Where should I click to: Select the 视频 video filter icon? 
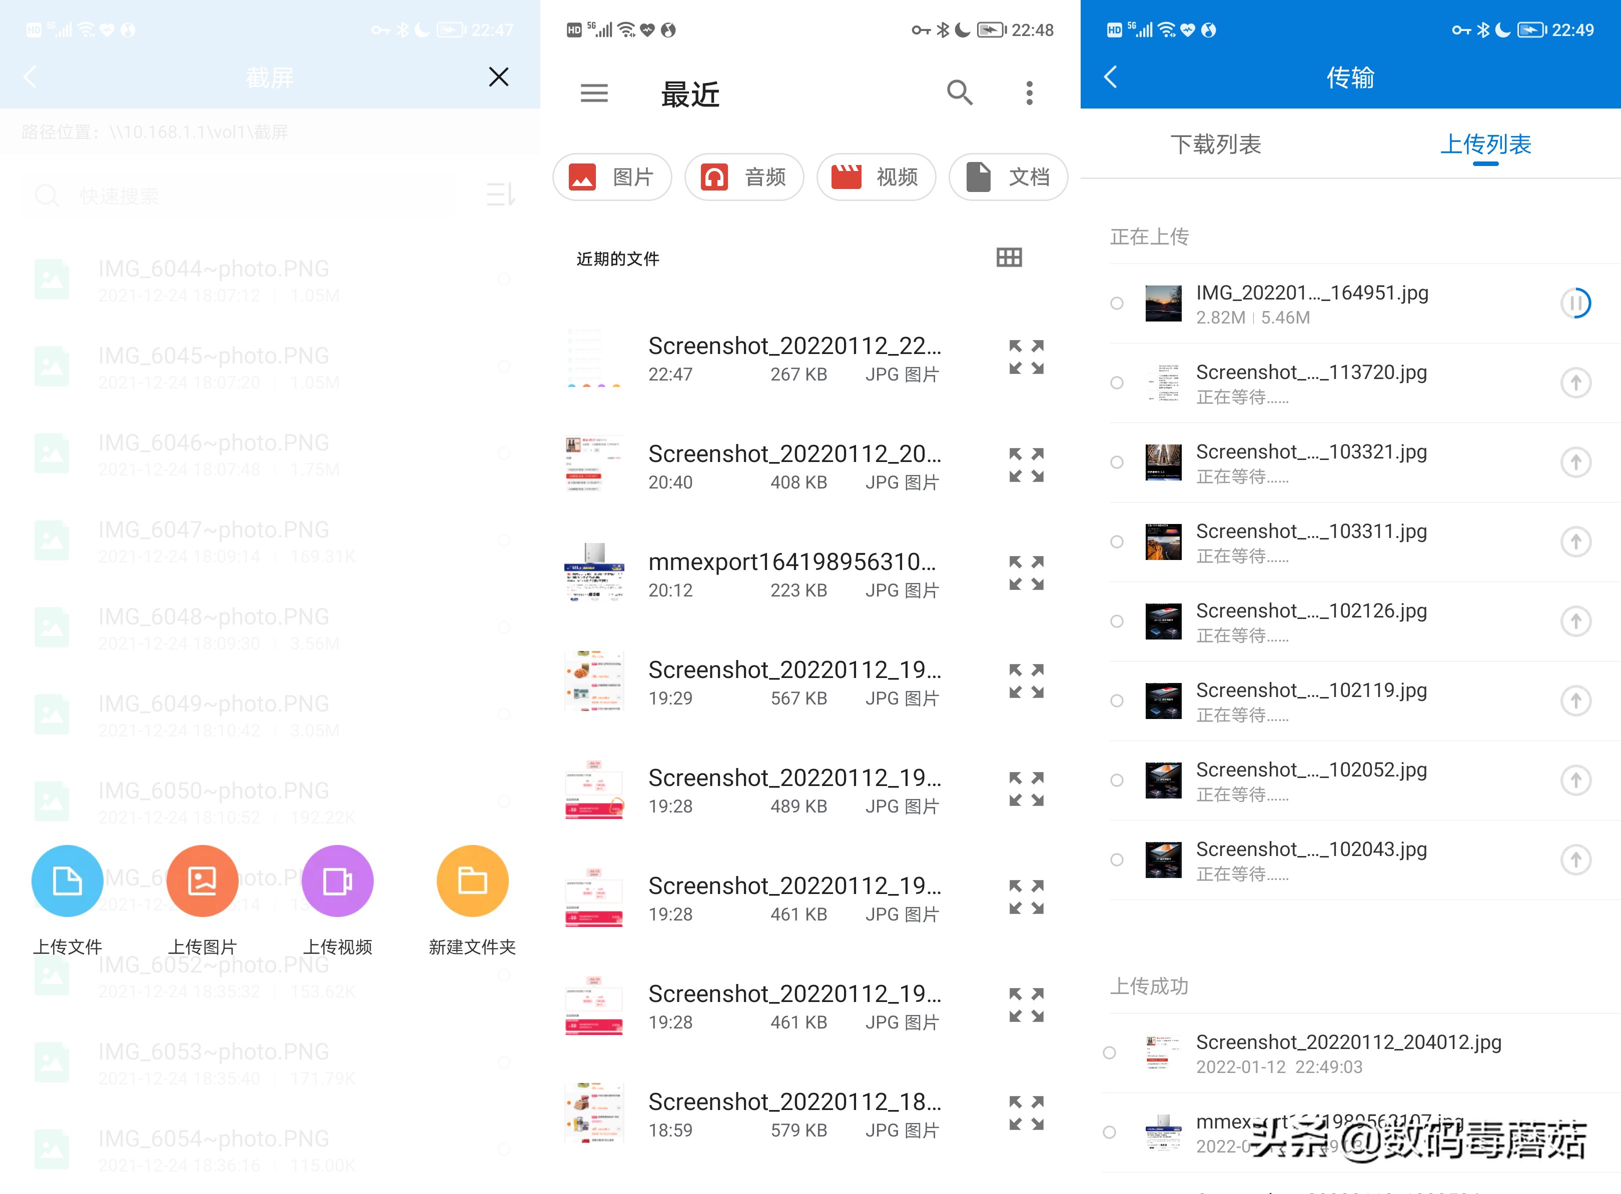847,177
